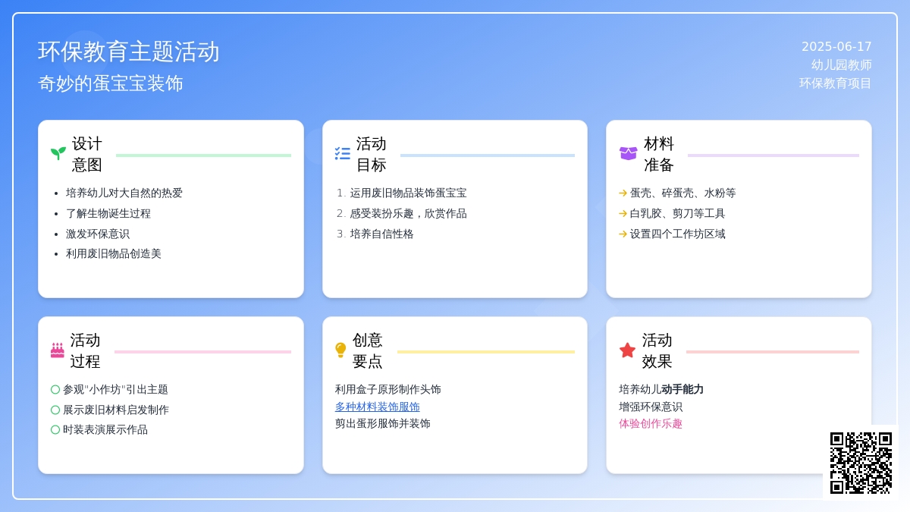Click the checklist icon beside 活动目标
The image size is (910, 512).
pyautogui.click(x=343, y=153)
